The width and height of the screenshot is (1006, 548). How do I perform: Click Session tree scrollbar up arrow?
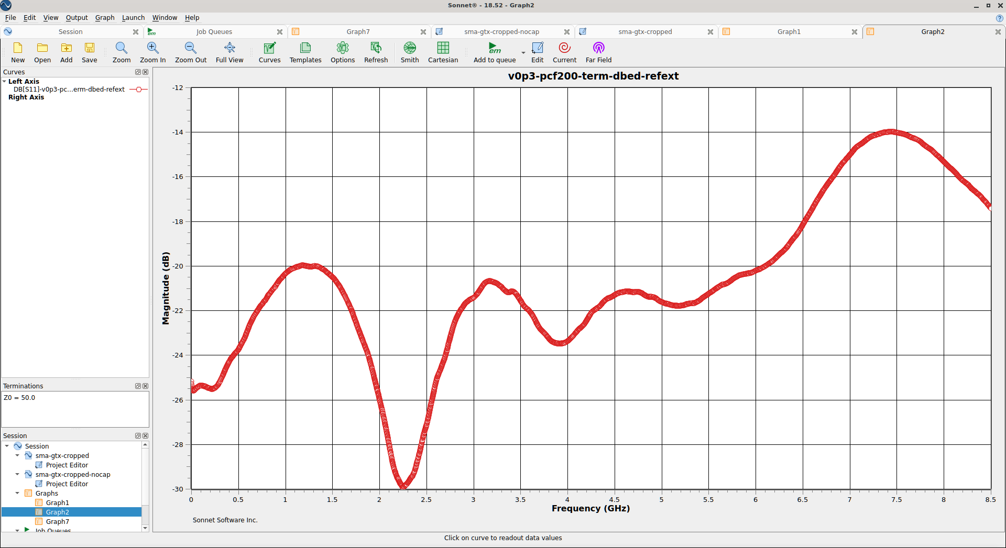[145, 445]
